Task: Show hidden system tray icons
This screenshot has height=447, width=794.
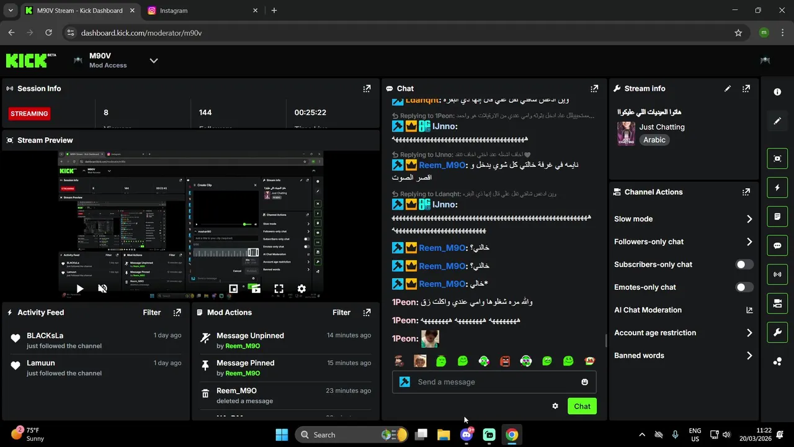Action: coord(642,435)
